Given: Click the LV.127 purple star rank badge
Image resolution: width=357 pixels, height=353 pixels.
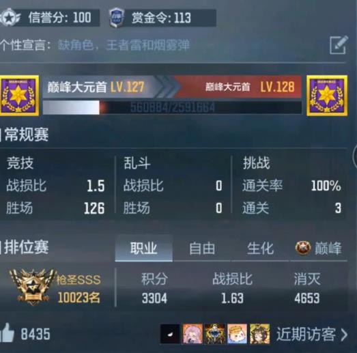Looking at the screenshot, I should click(x=19, y=96).
